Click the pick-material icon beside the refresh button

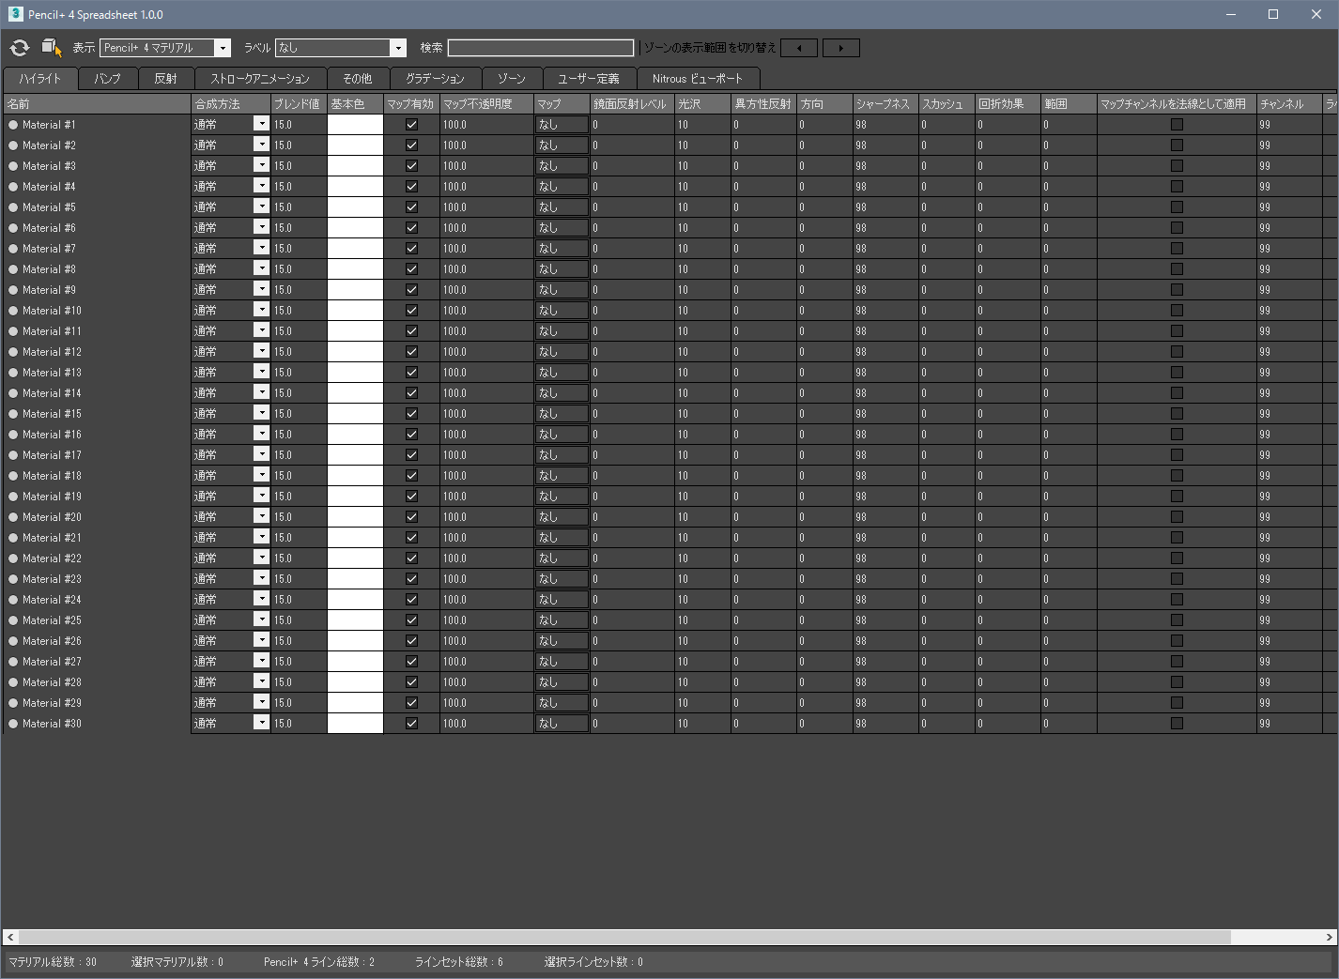pyautogui.click(x=50, y=47)
